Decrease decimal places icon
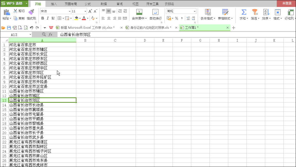This screenshot has width=296, height=167. point(194,18)
